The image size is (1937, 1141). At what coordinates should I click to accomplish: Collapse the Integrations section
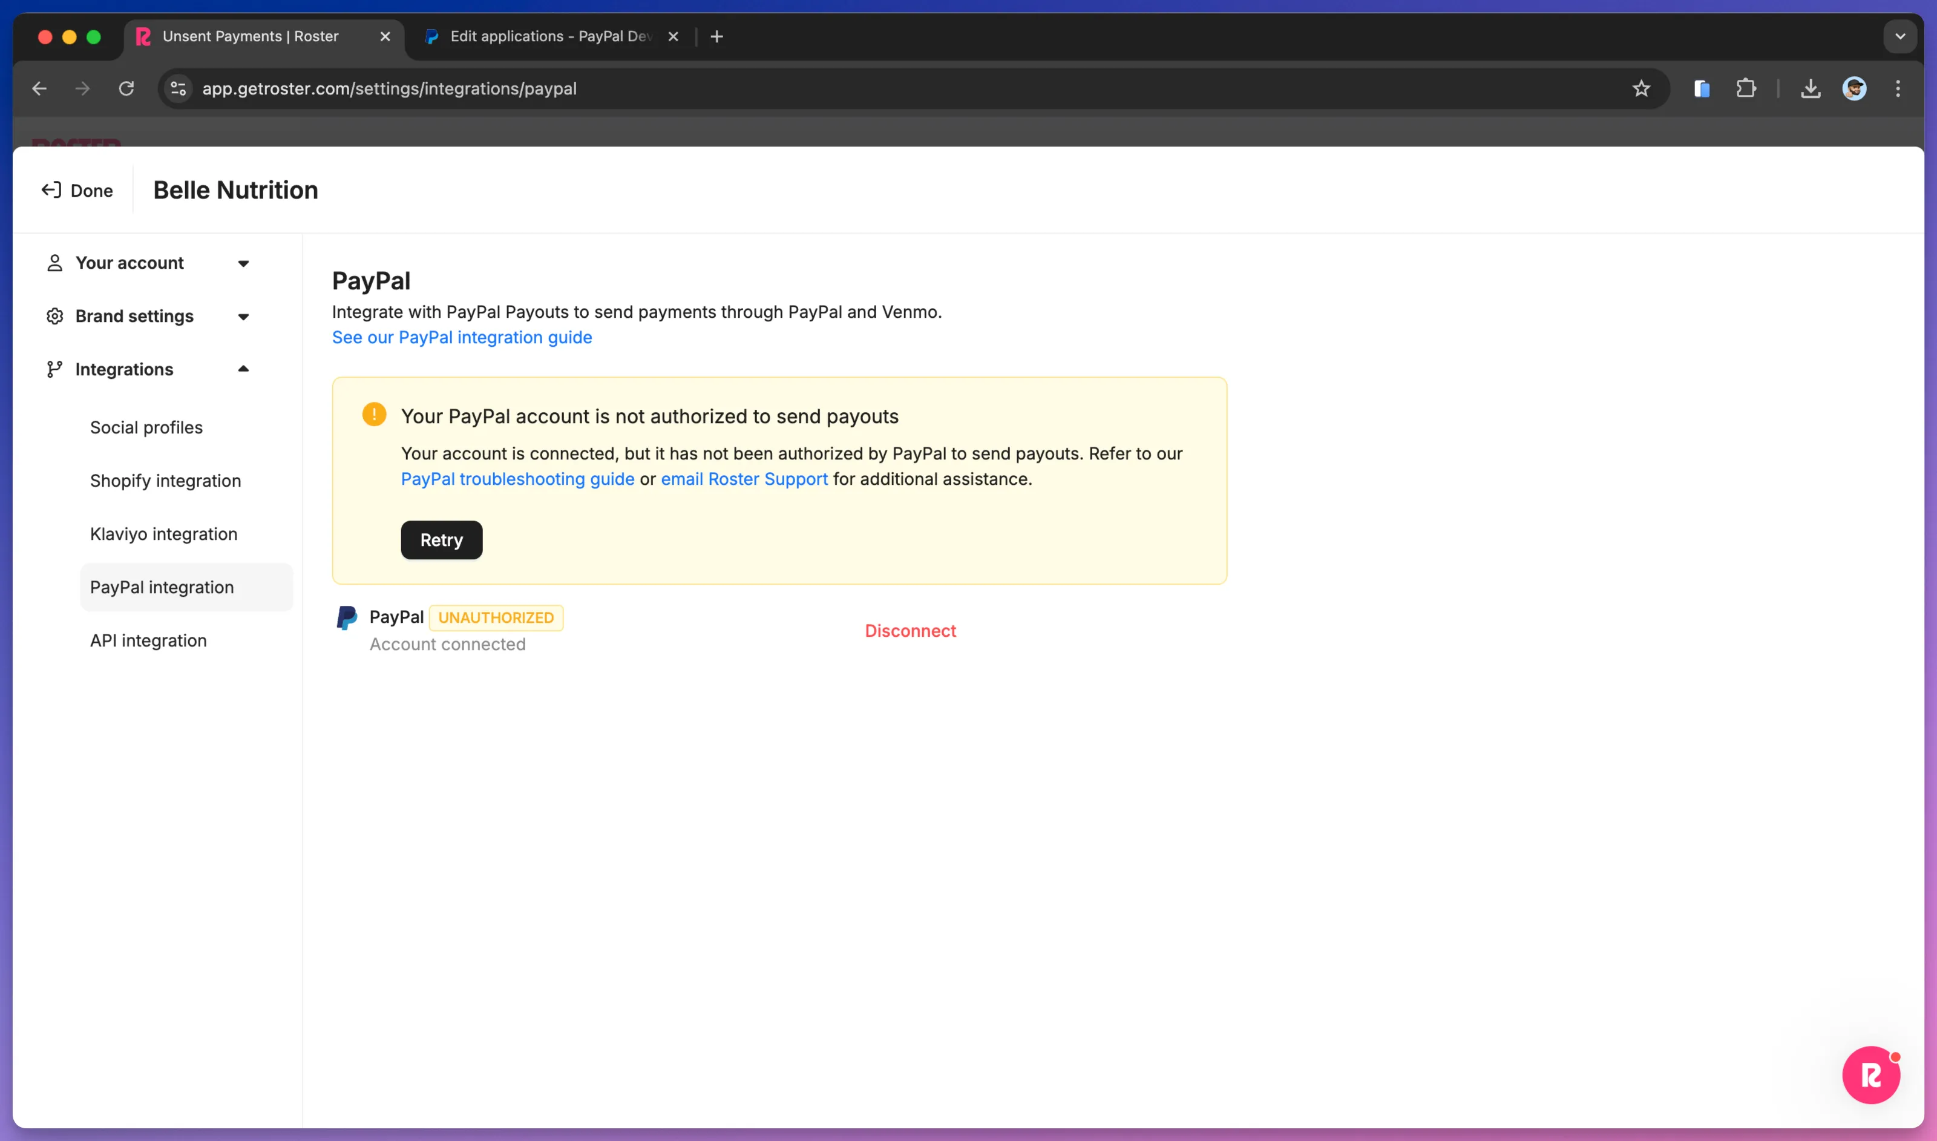(x=148, y=369)
